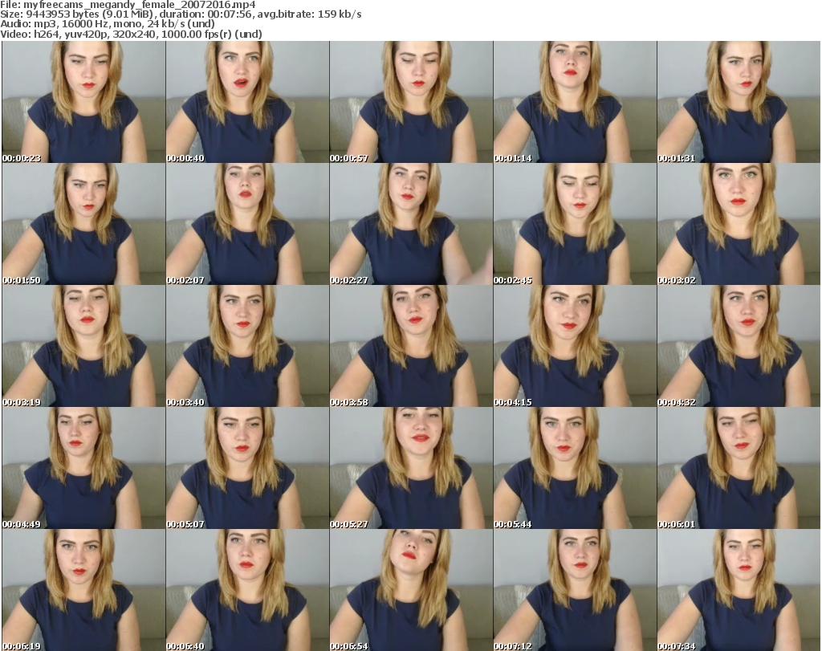The image size is (822, 651).
Task: Choose the thumbnail stamped 00:03:02
Action: click(739, 224)
